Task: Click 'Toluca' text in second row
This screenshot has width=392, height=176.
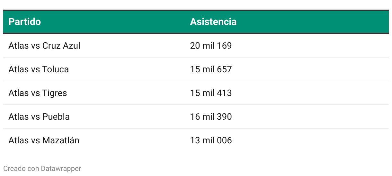Action: (56, 69)
